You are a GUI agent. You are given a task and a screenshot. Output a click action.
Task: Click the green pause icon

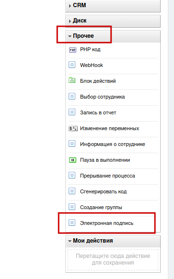pyautogui.click(x=72, y=160)
